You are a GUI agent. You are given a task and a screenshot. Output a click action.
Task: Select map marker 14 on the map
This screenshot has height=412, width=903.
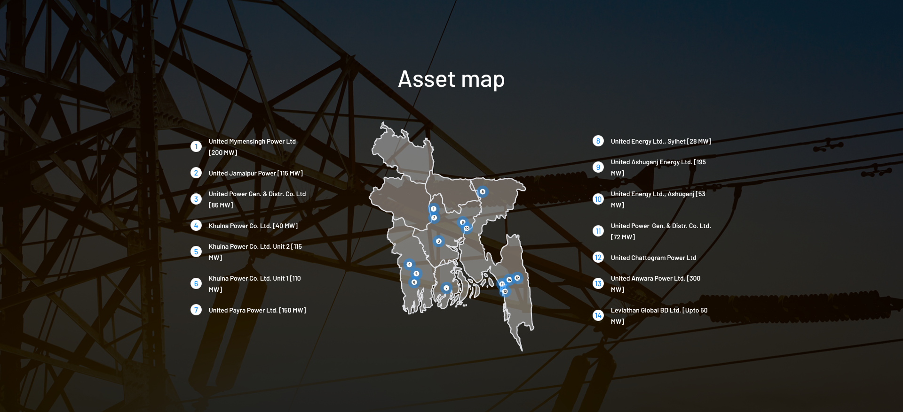click(509, 280)
